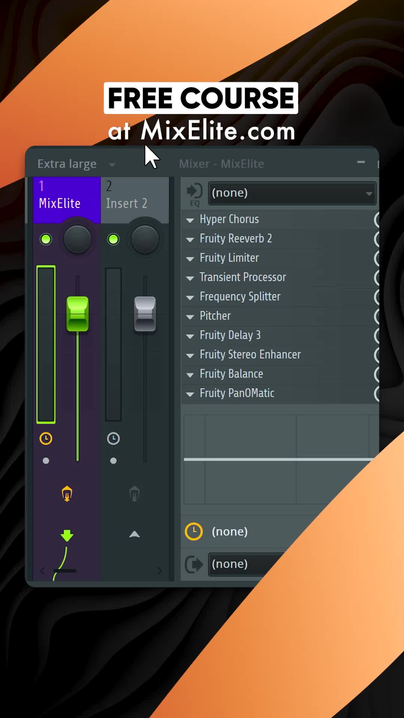Click the MixElite pan knob
404x718 pixels.
tap(77, 239)
